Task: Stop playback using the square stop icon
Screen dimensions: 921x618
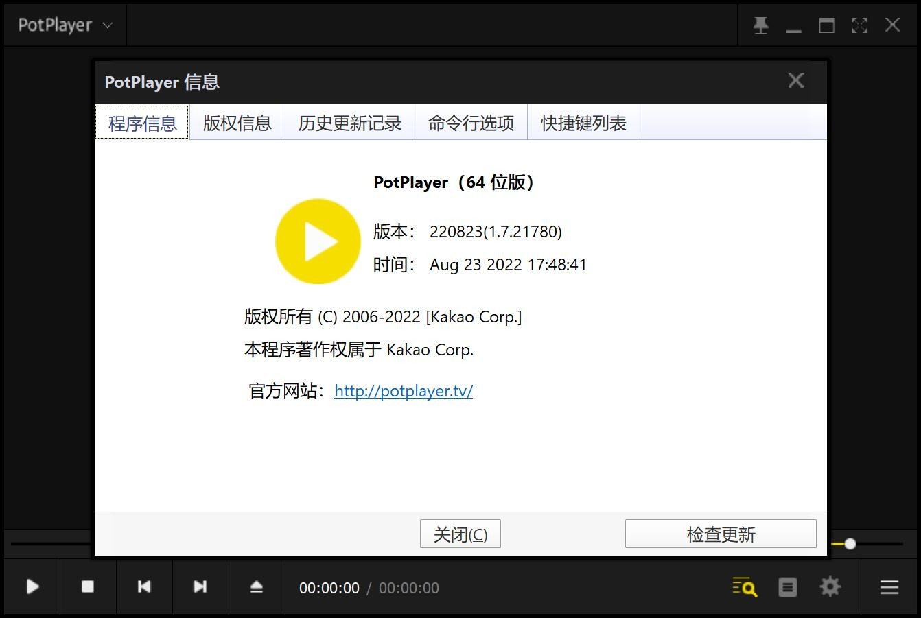Action: (x=88, y=586)
